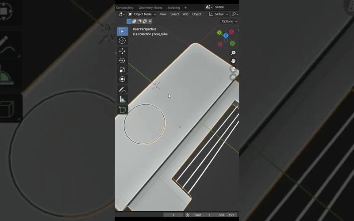Open the Select menu
354x221 pixels.
coord(174,14)
